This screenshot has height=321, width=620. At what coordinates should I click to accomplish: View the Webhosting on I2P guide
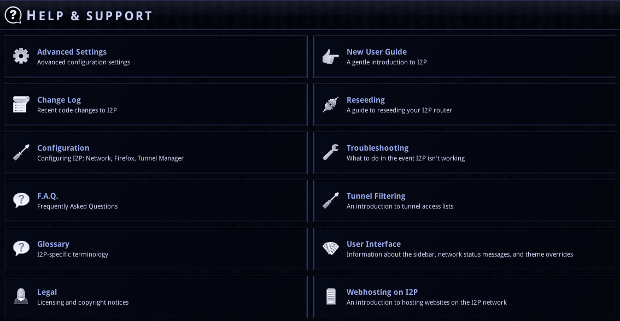(x=382, y=292)
